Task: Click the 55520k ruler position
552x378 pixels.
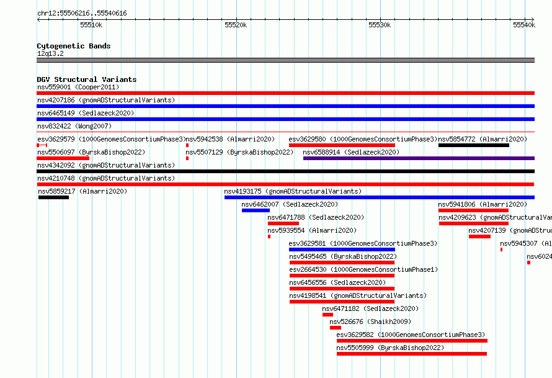Action: (x=236, y=25)
